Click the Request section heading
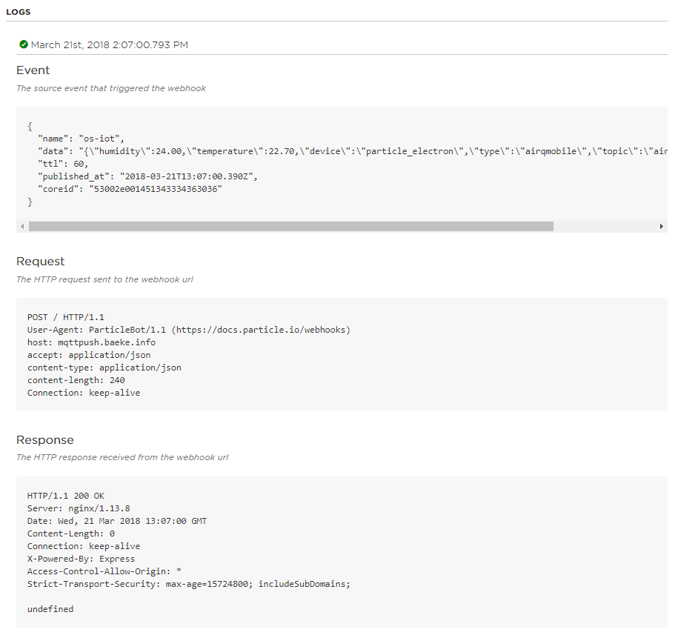678x638 pixels. (41, 262)
